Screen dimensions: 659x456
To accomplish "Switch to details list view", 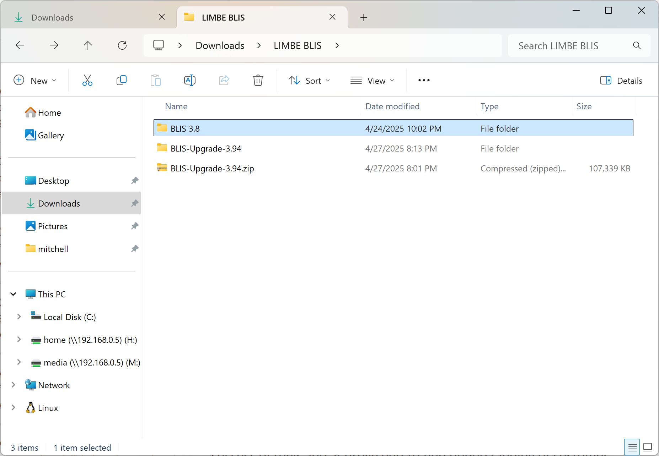I will (632, 447).
